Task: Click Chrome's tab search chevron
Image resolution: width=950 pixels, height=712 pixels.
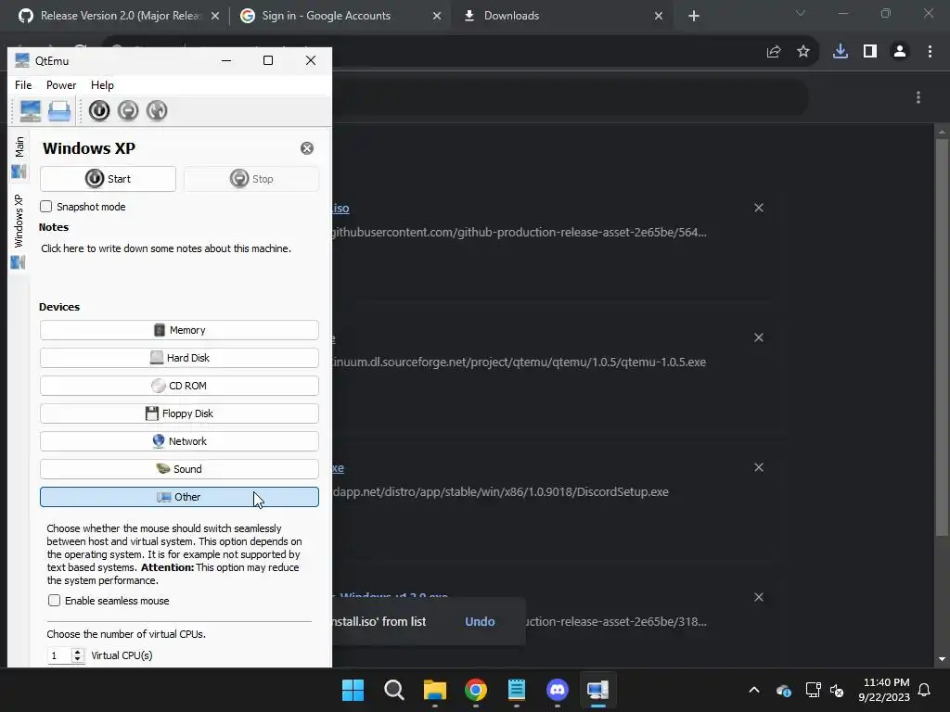Action: [801, 13]
